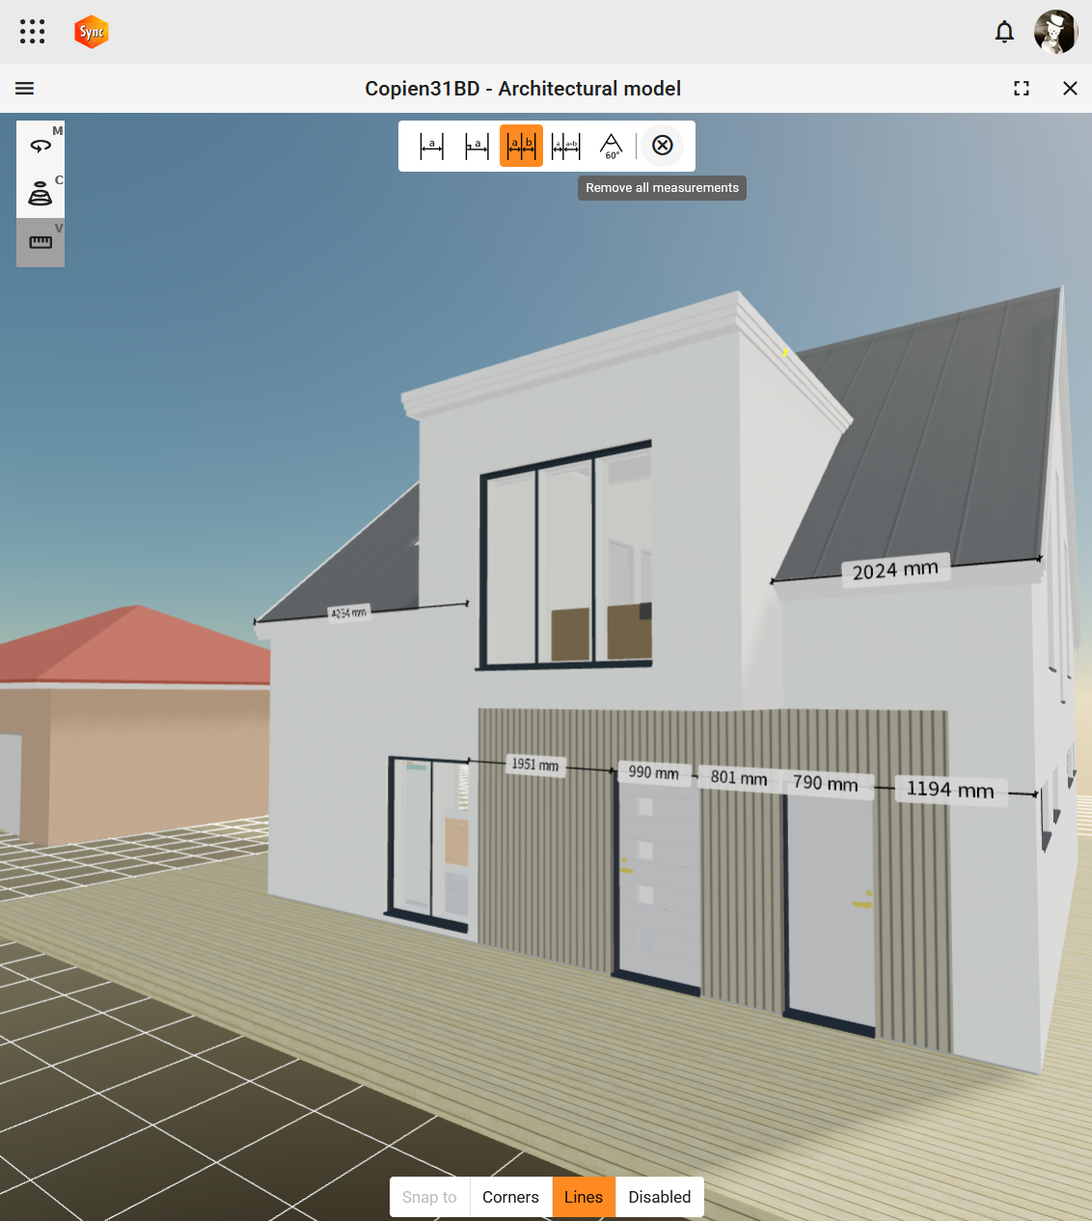
Task: Set snapping to Disabled
Action: point(659,1197)
